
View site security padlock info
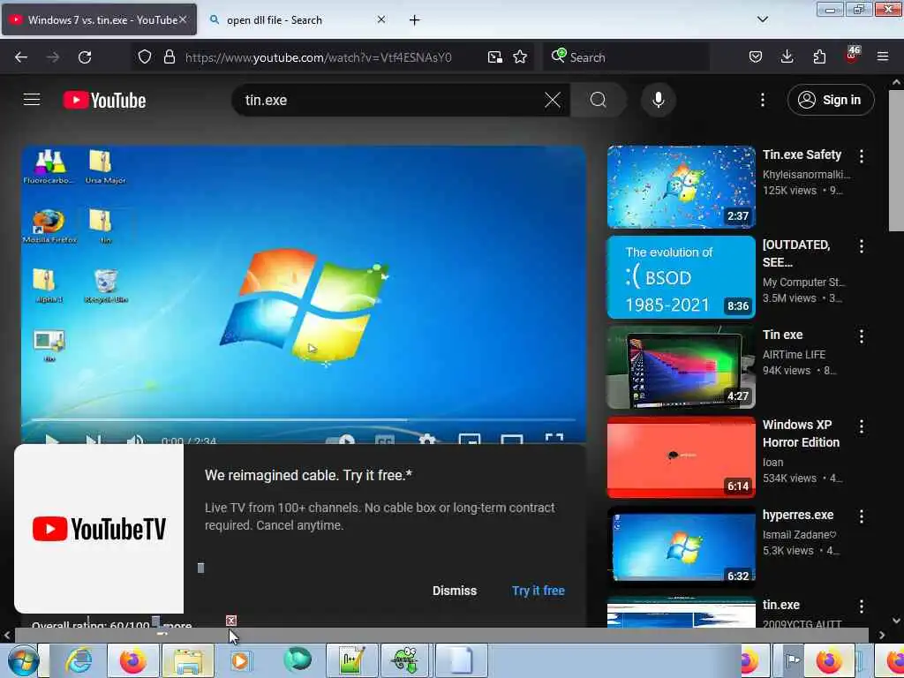(169, 57)
